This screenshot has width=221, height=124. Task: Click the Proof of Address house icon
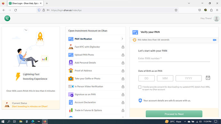click(71, 70)
